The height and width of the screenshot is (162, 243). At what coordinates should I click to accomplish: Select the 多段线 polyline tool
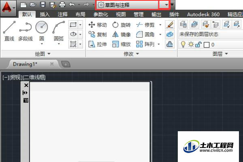point(26,31)
